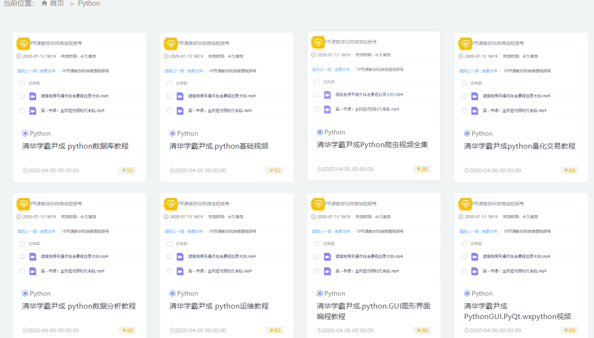
Task: Open course 清华学霸尹成python量化交易教程
Action: 519,146
